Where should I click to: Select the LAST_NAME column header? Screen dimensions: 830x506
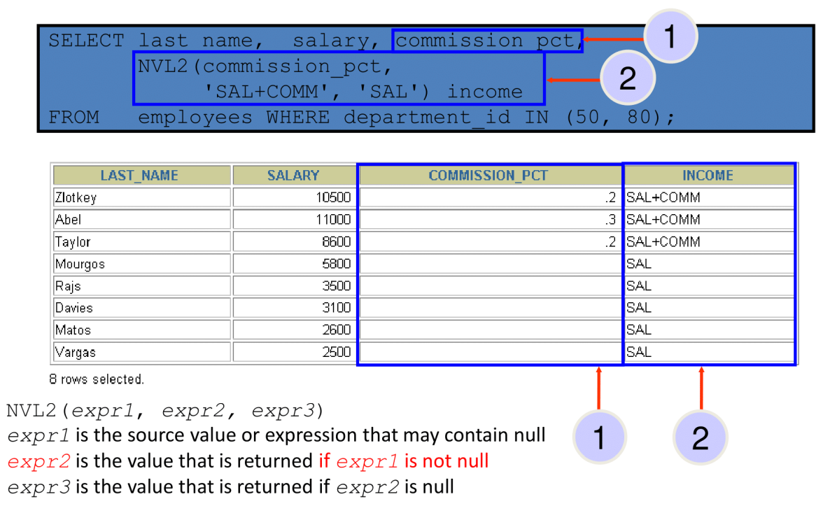pos(141,175)
